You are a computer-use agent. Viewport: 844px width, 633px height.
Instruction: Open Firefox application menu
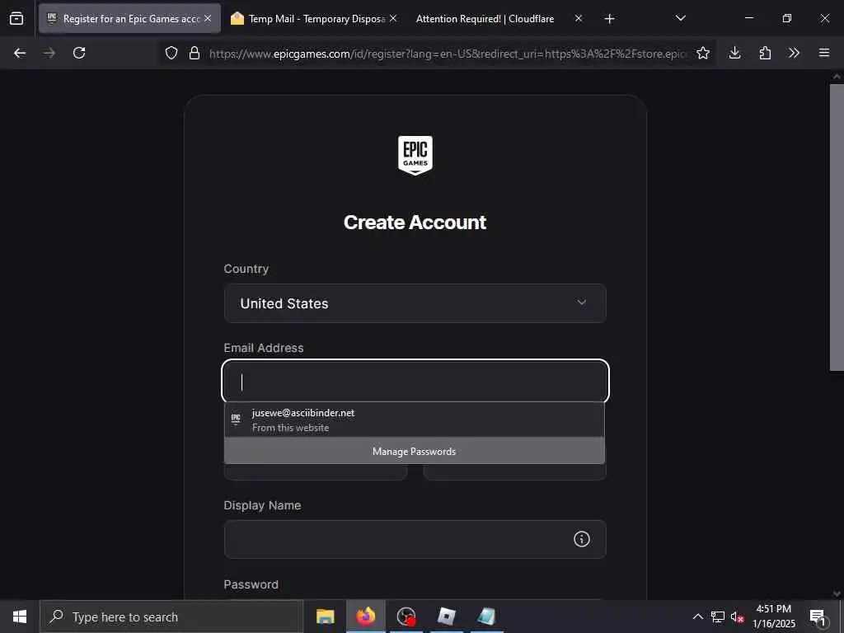pos(824,53)
